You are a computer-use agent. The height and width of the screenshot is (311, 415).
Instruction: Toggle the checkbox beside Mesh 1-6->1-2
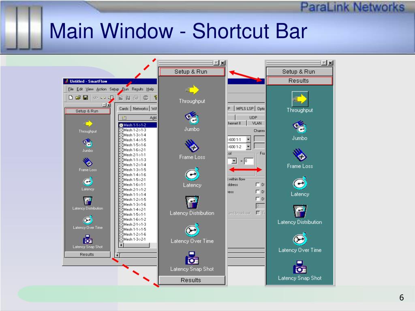121,219
